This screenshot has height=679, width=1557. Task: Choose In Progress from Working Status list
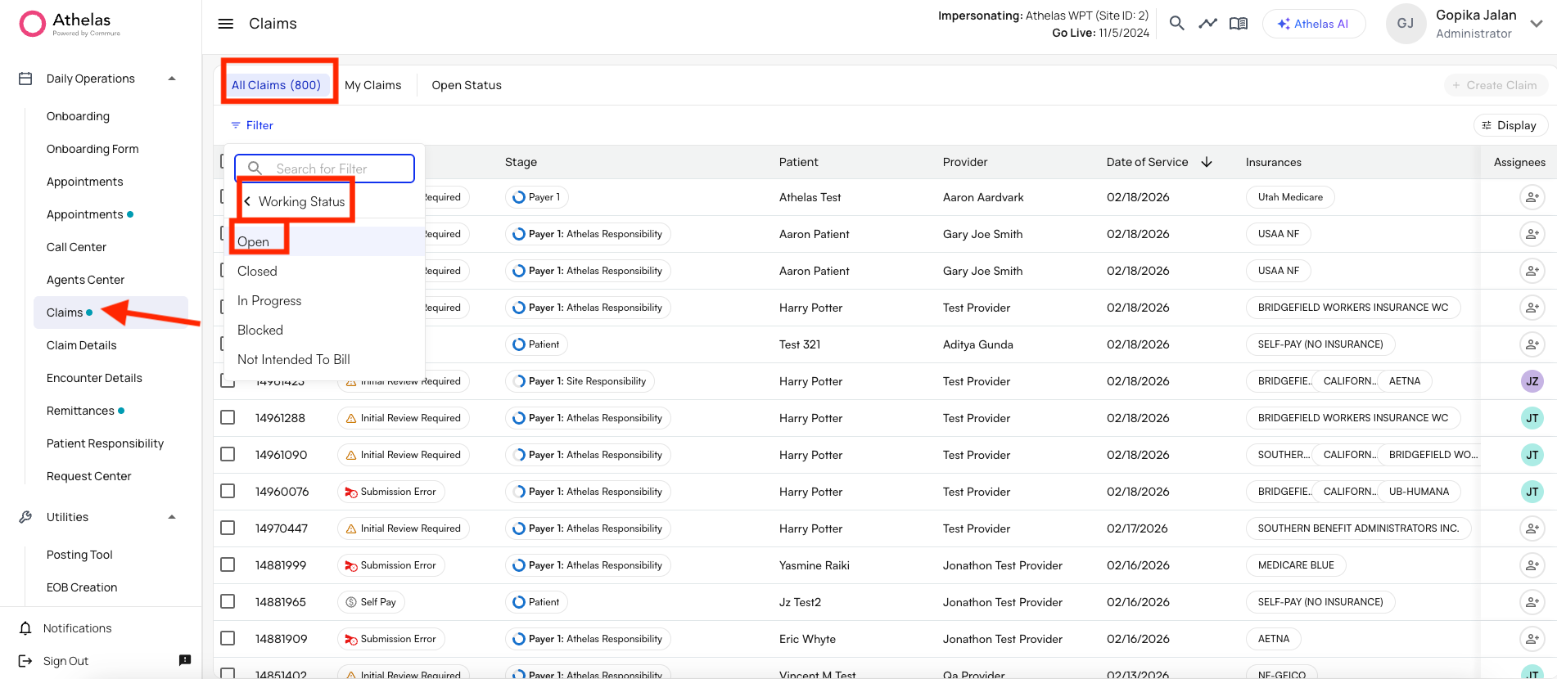[269, 301]
